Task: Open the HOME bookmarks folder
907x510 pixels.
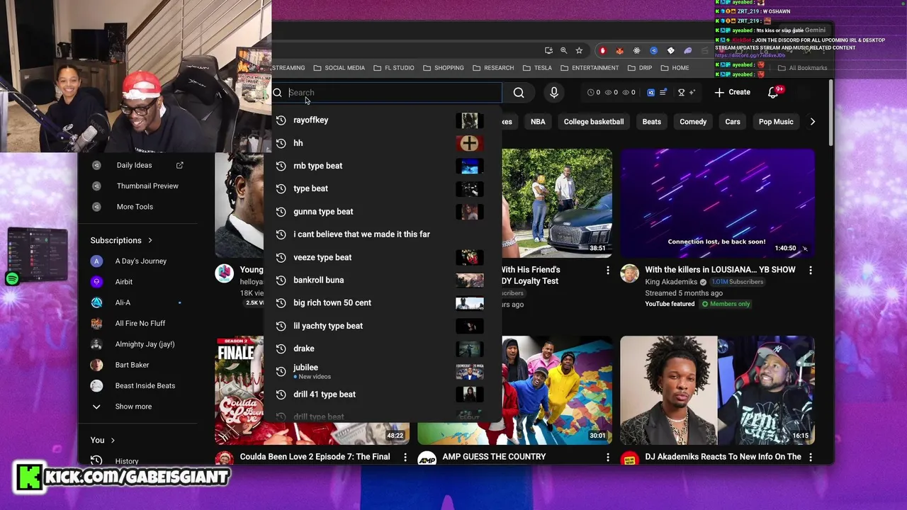Action: [x=675, y=68]
